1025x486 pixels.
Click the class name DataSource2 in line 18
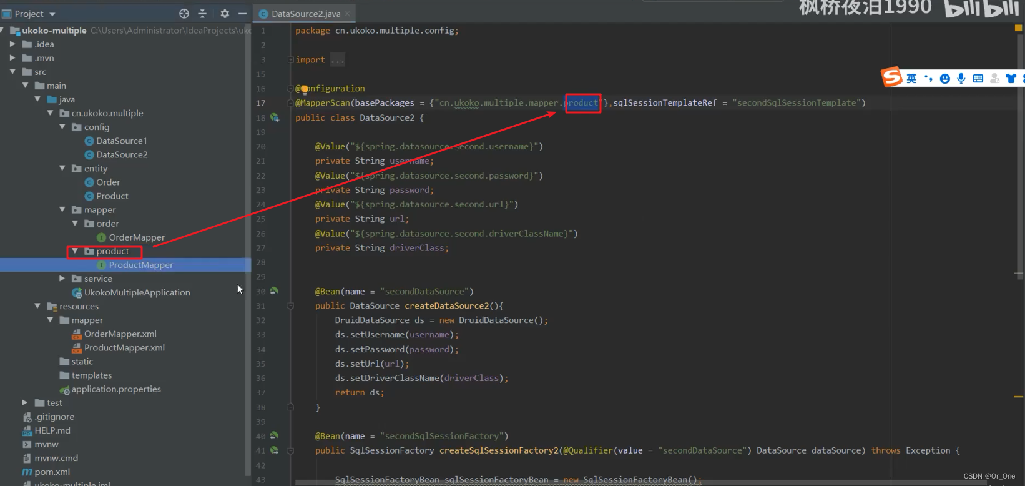click(387, 117)
